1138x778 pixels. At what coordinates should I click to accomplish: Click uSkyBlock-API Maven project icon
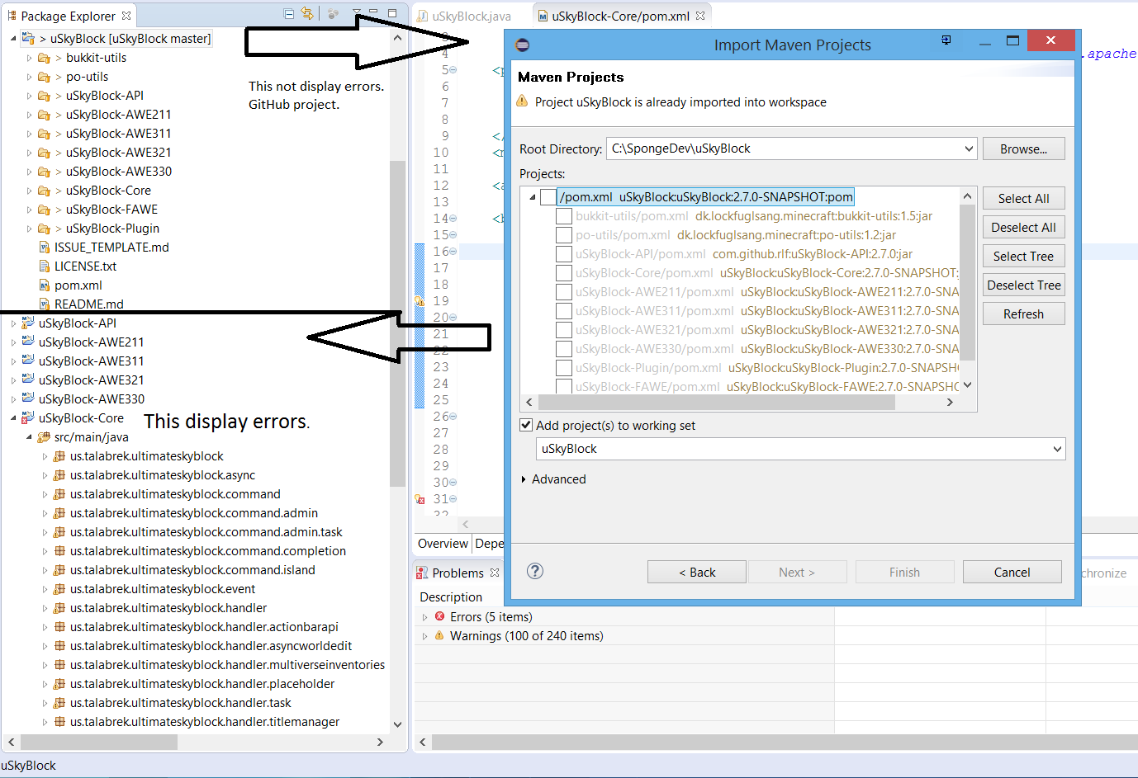pos(28,323)
